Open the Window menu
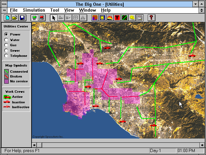 87,10
